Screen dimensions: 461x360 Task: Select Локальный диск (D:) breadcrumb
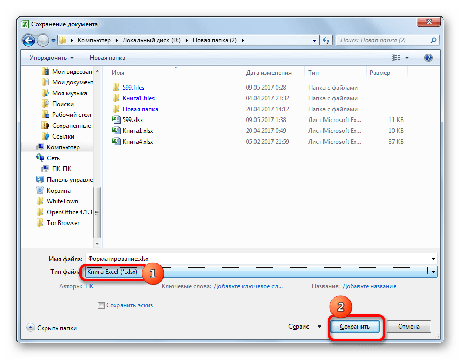tap(151, 40)
